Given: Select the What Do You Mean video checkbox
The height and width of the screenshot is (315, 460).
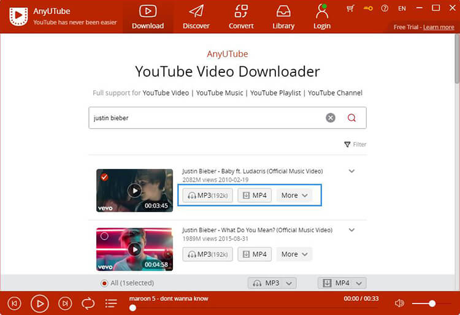Looking at the screenshot, I should tap(104, 236).
